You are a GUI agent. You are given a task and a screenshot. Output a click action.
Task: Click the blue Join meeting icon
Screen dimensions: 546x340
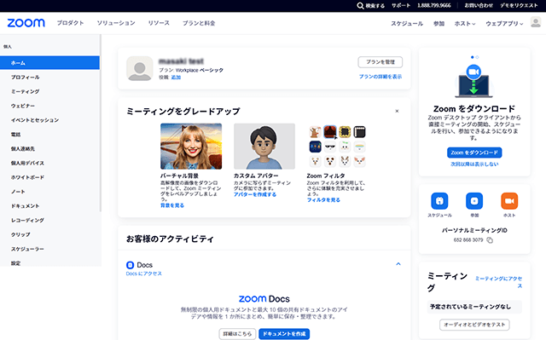click(474, 201)
